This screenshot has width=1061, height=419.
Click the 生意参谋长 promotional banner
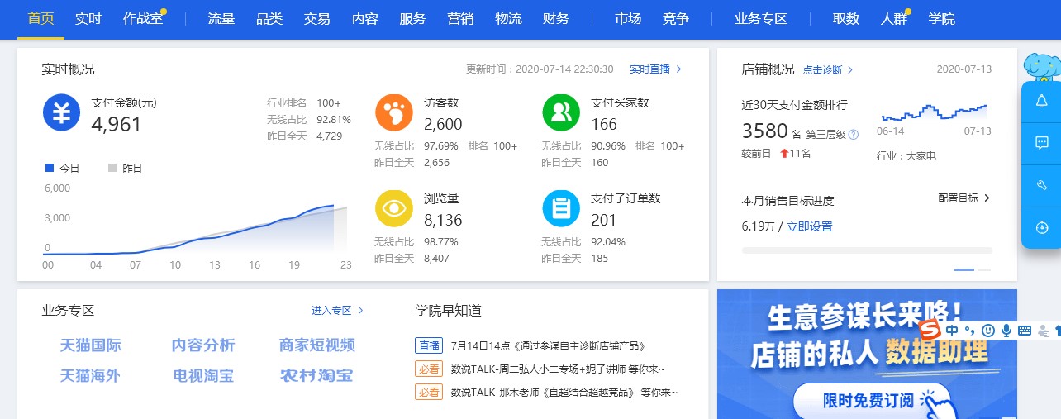tap(867, 354)
